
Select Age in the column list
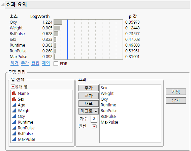click(22, 105)
